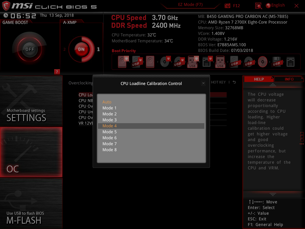
Task: Open the SETTINGS motherboard section
Action: (31, 101)
